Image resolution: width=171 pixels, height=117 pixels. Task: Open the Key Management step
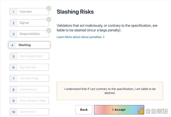(x=29, y=56)
